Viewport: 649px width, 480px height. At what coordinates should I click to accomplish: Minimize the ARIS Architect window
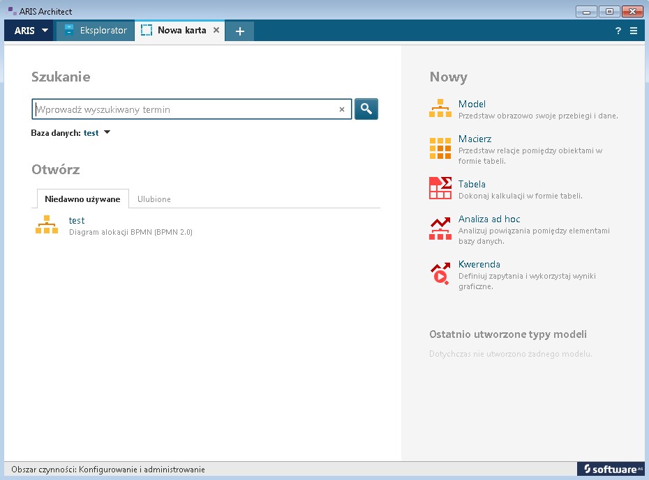(586, 12)
